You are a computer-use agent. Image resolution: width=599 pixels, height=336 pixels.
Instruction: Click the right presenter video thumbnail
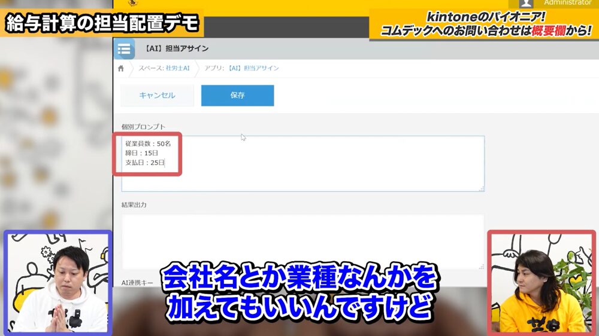tap(541, 282)
